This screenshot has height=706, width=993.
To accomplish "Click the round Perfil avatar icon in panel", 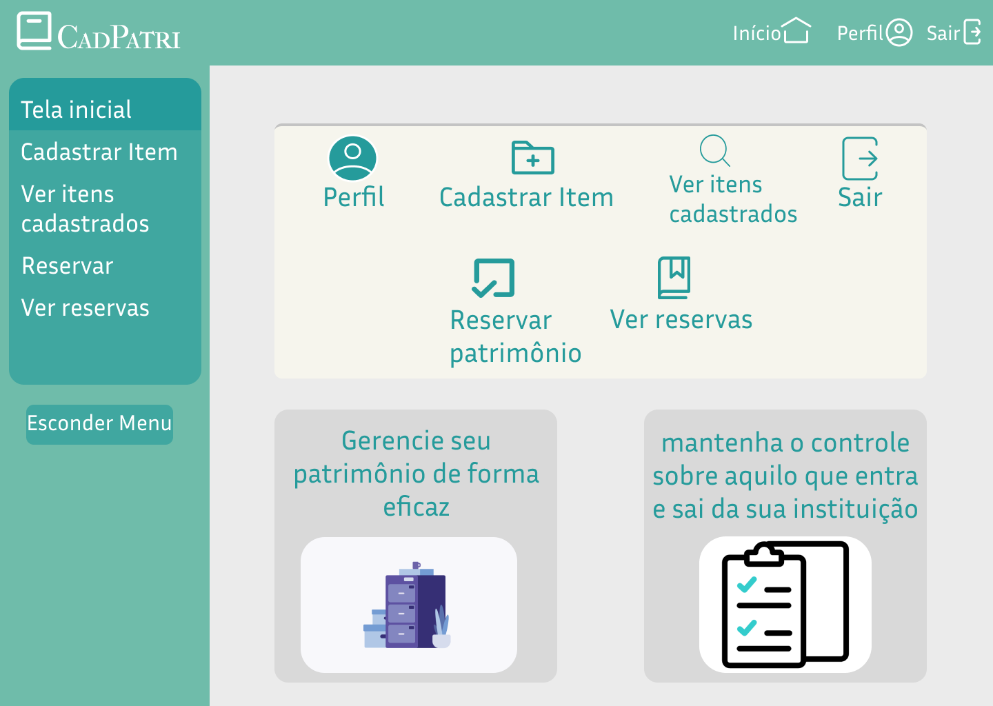I will coord(352,159).
